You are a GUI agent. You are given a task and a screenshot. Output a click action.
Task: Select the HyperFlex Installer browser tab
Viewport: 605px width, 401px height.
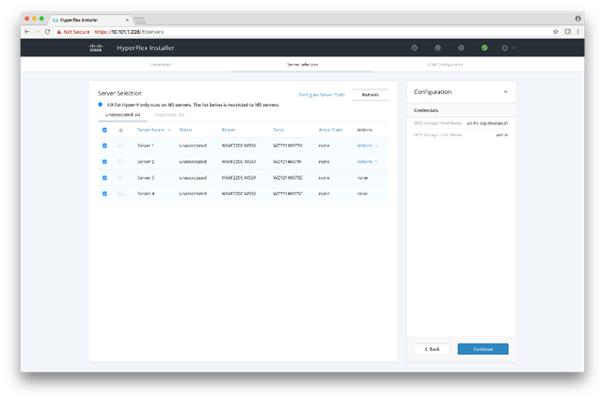(x=88, y=20)
